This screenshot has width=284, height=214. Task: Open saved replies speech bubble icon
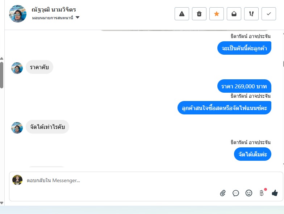(x=236, y=193)
